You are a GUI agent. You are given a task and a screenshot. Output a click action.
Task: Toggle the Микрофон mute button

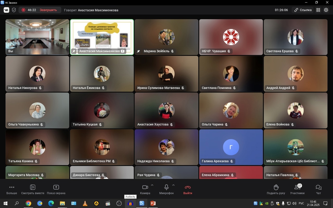166,189
